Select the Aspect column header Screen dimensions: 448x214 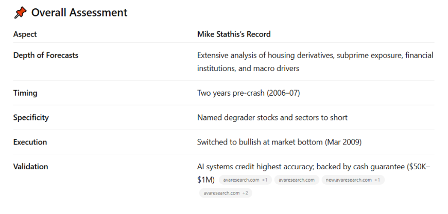[x=25, y=34]
